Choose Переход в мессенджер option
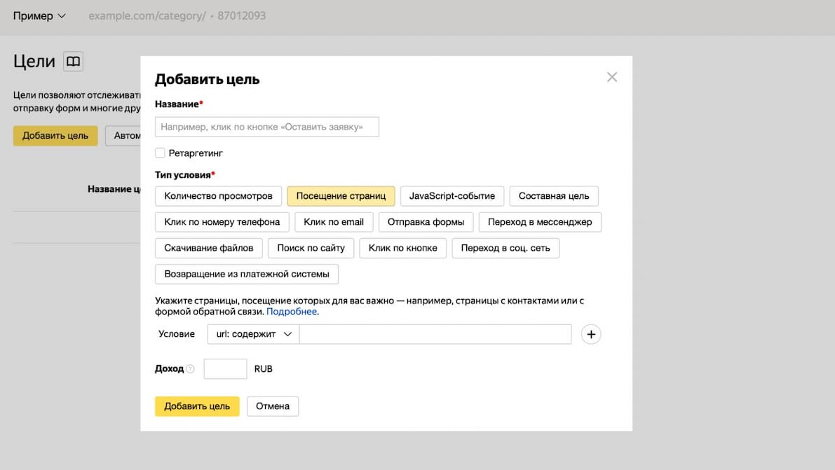Image resolution: width=835 pixels, height=470 pixels. tap(540, 222)
